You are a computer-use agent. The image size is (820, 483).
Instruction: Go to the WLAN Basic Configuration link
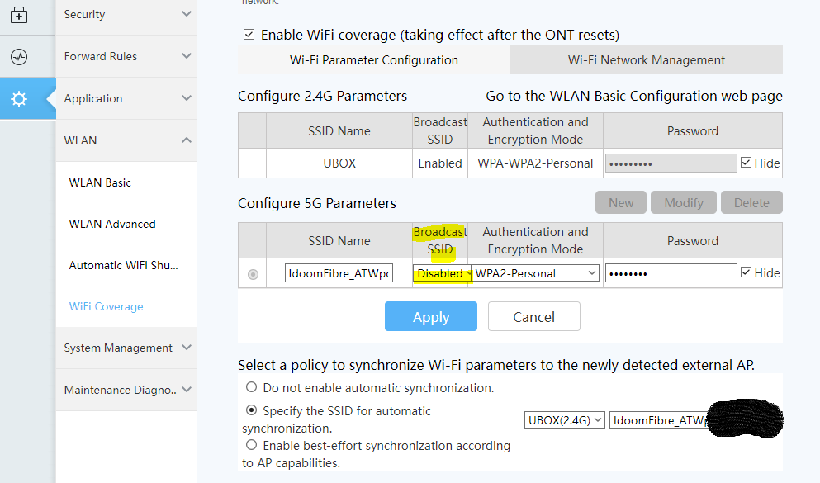[634, 96]
